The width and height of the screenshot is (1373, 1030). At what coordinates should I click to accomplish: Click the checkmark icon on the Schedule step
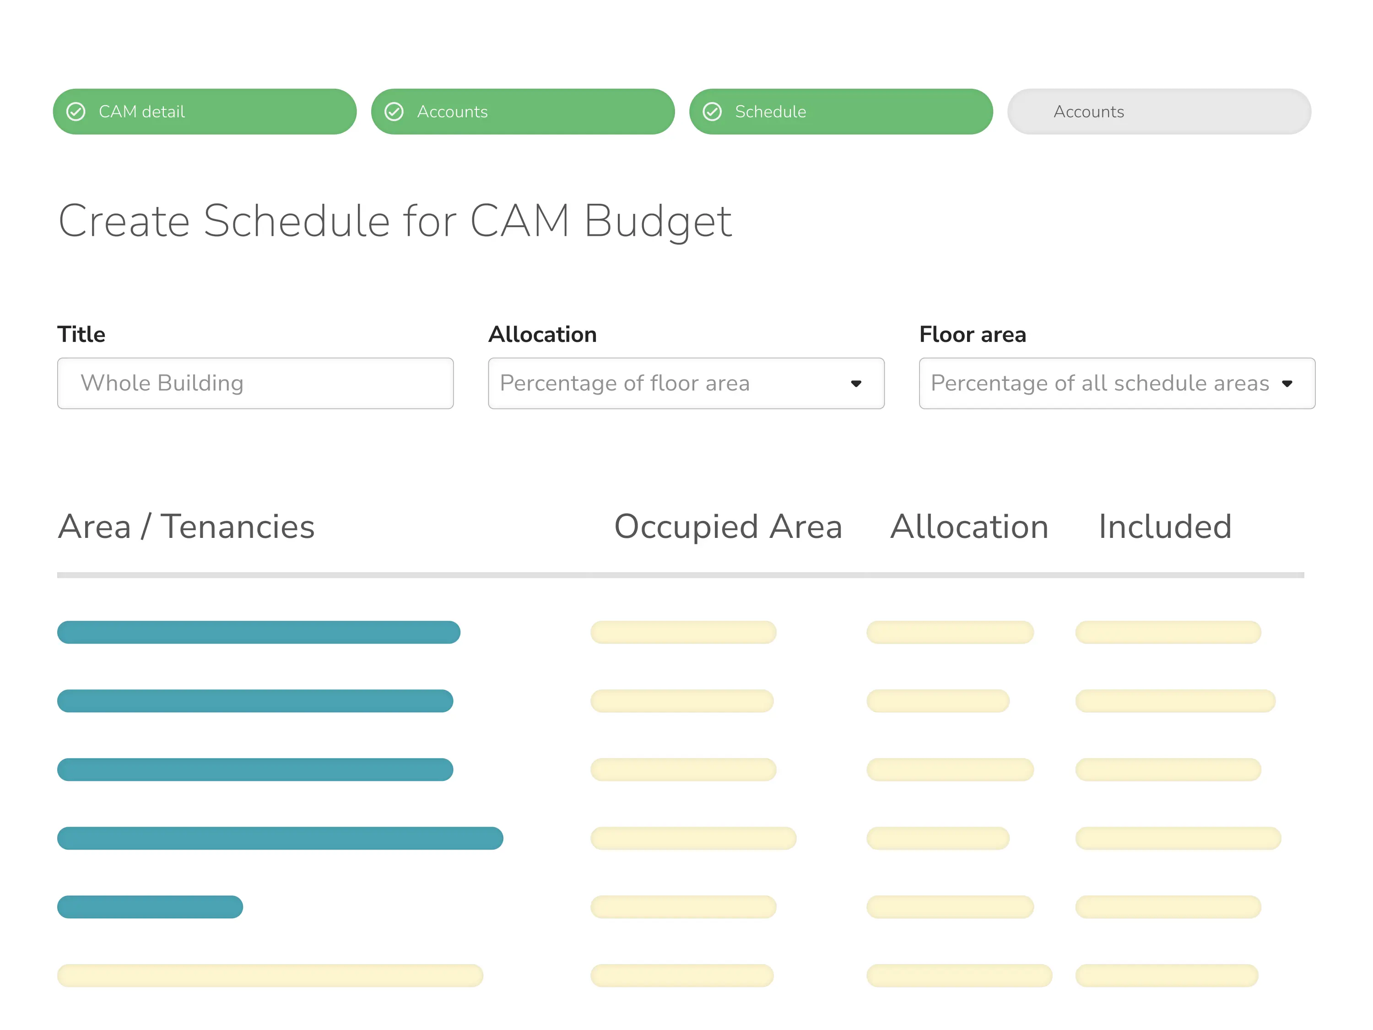tap(713, 112)
